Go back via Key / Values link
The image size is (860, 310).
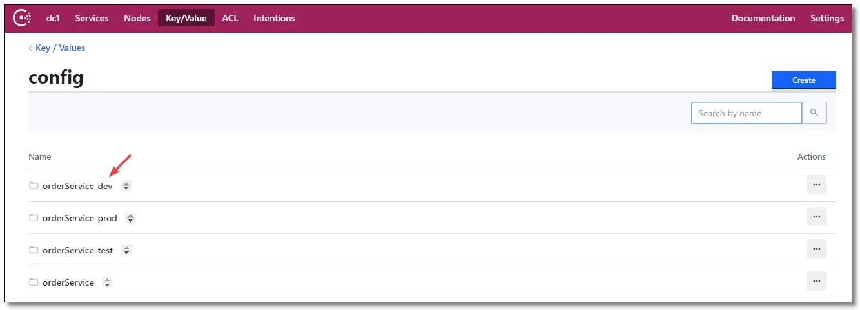click(60, 48)
